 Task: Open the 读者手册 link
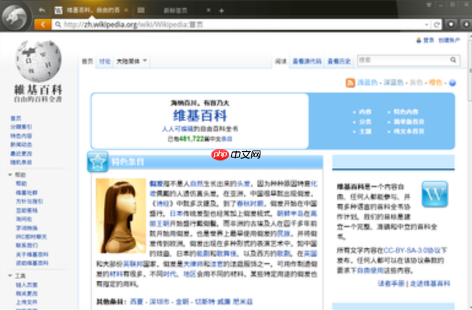[x=391, y=284]
